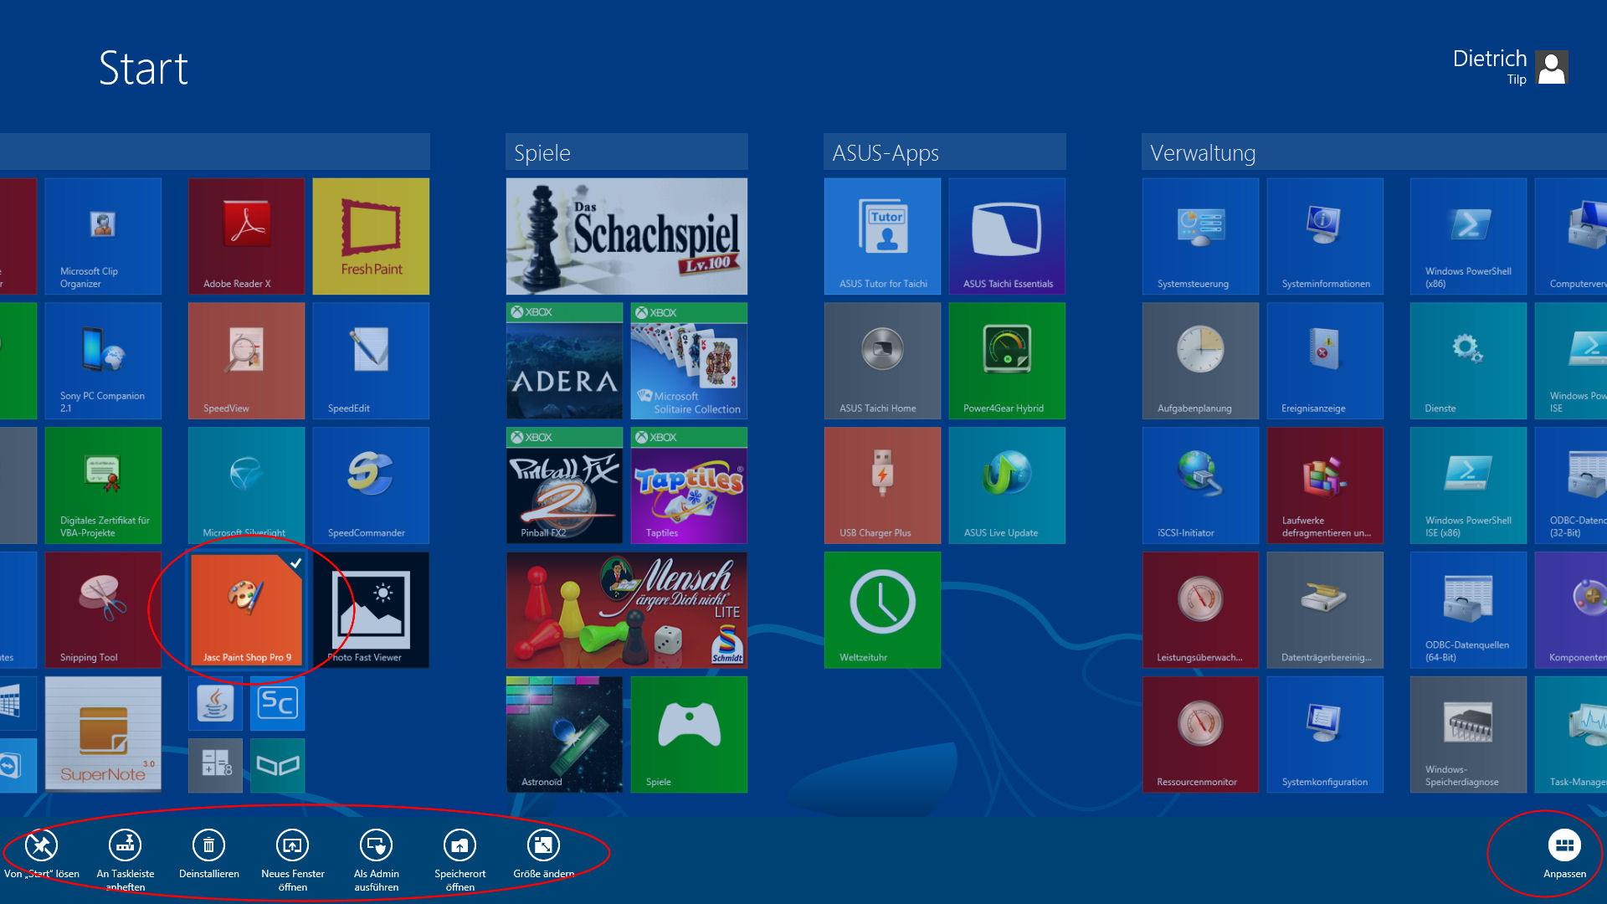Click Deinstallieren in the app bar
Image resolution: width=1607 pixels, height=904 pixels.
[x=208, y=845]
